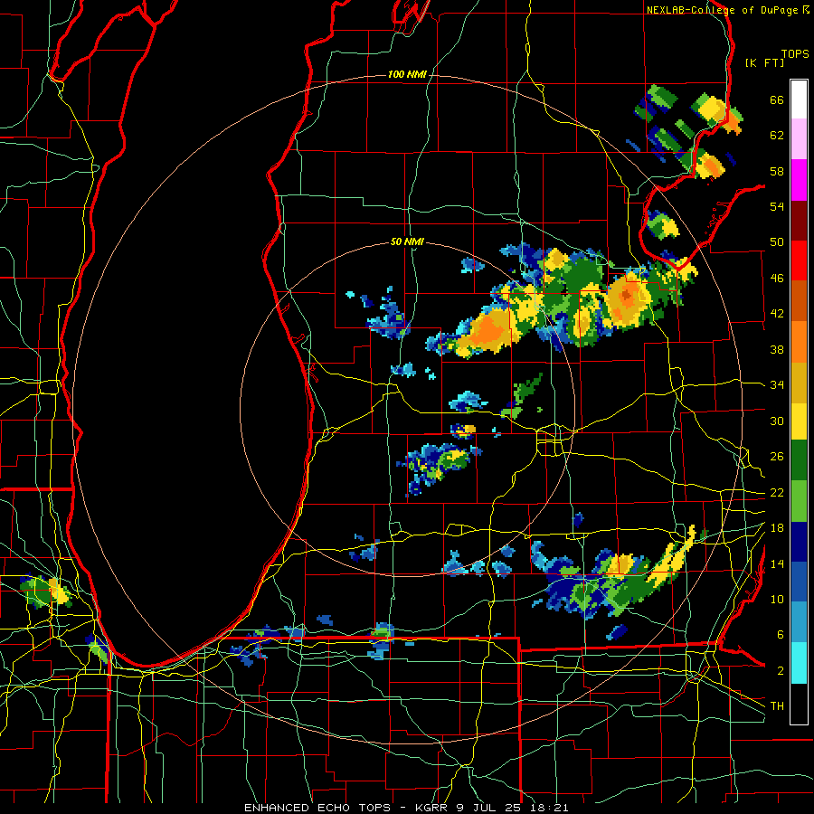Select the magenta swatch in the legend
Image resolution: width=814 pixels, height=814 pixels.
799,180
